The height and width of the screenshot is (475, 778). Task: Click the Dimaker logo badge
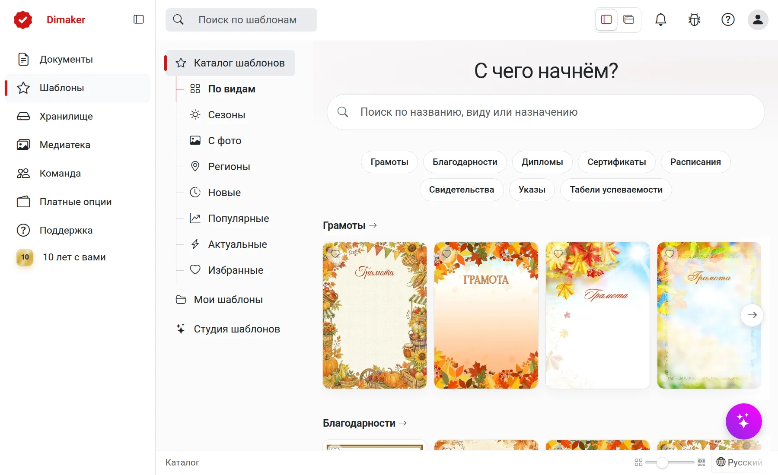pyautogui.click(x=23, y=19)
